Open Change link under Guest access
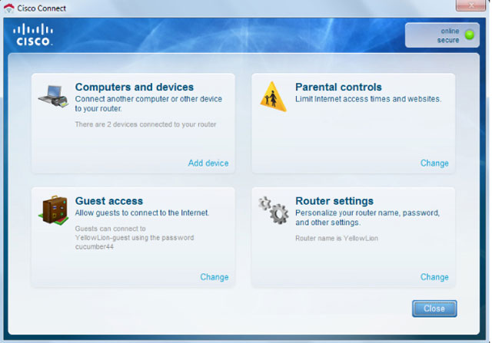Screen dimensions: 492x343 (x=214, y=277)
